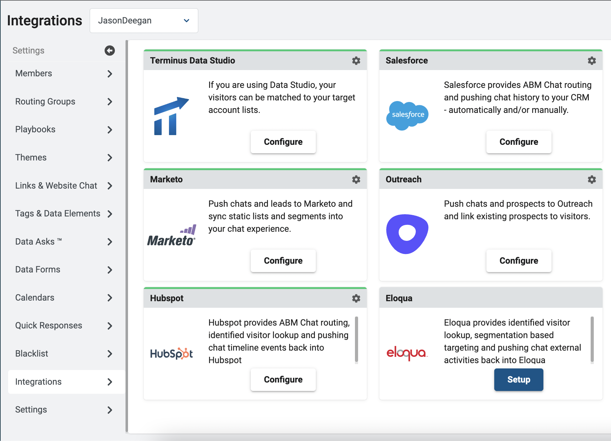Viewport: 611px width, 441px height.
Task: Open Members in the sidebar
Action: pyautogui.click(x=66, y=73)
